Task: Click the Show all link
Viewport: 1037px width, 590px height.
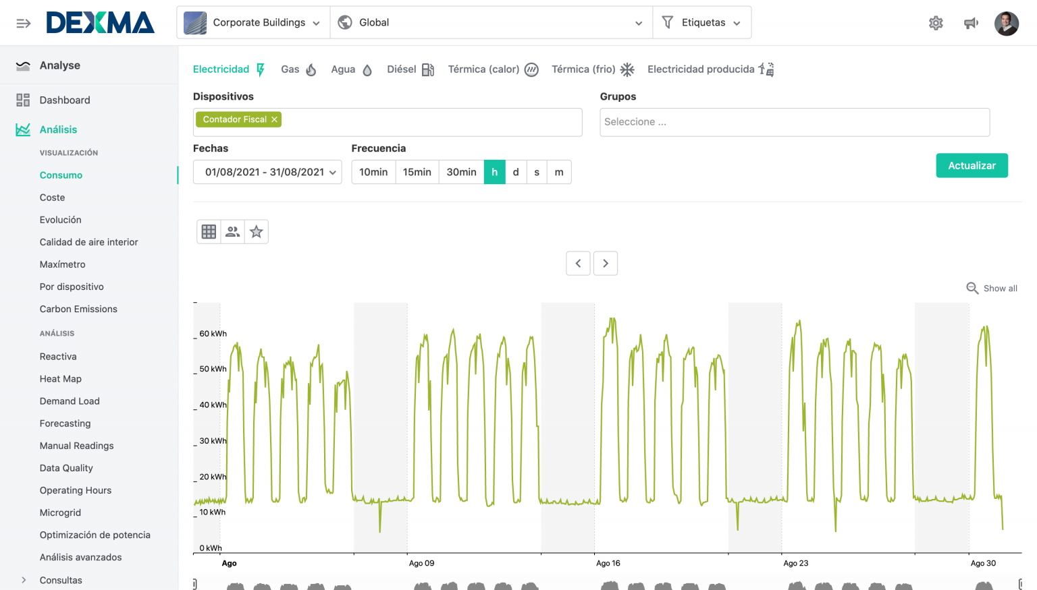Action: pos(1000,288)
